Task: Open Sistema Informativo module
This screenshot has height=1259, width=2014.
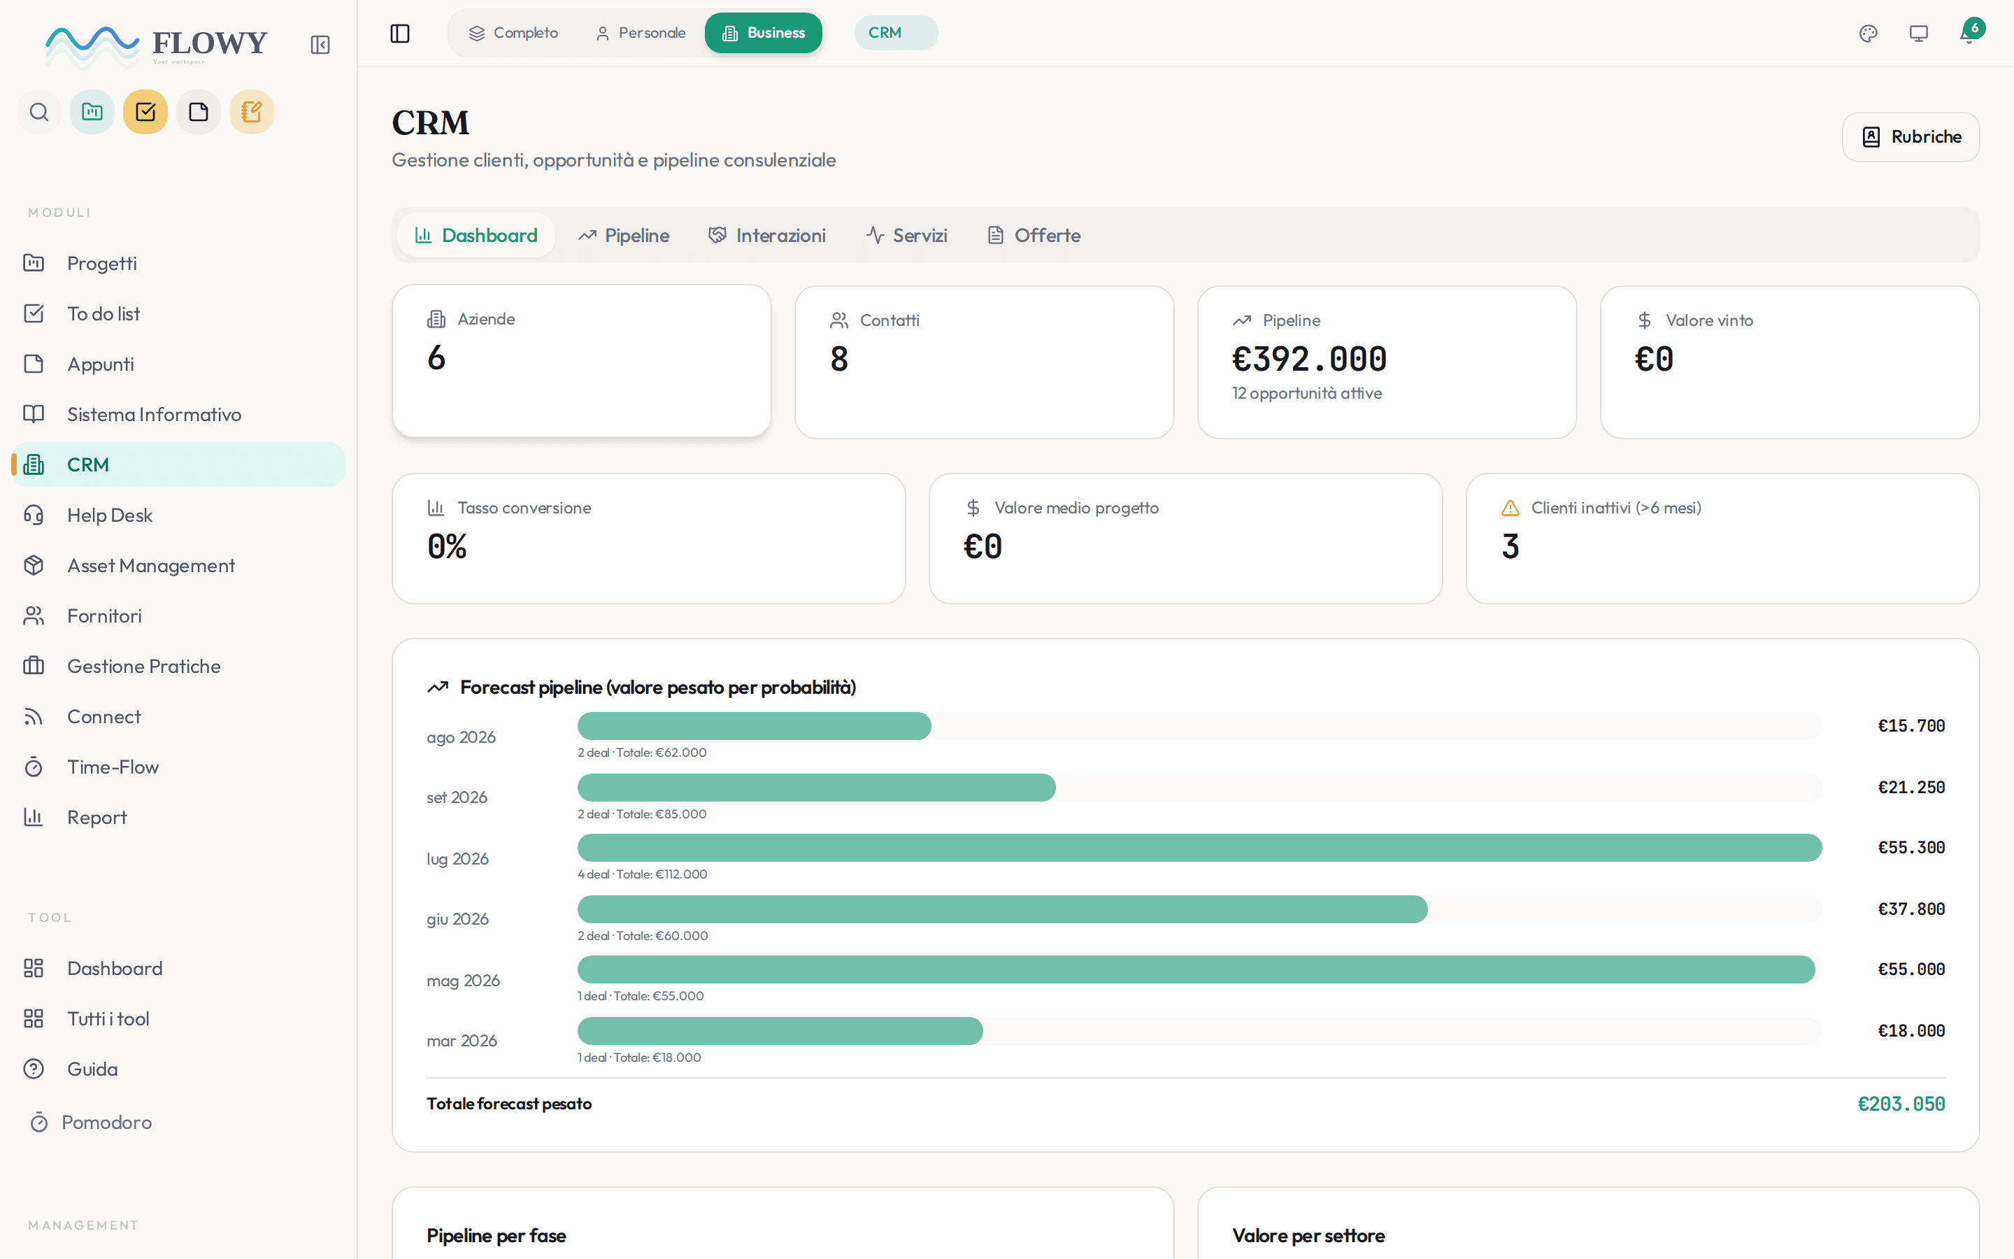Action: (178, 415)
